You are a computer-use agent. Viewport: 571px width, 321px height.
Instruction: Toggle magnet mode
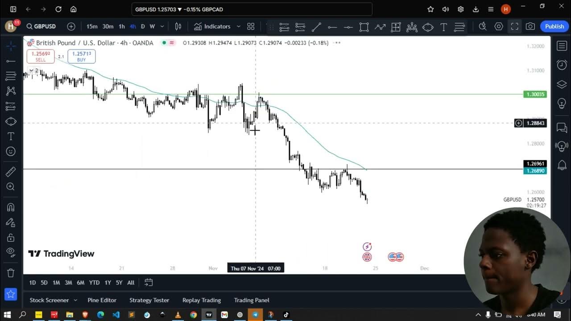coord(11,207)
